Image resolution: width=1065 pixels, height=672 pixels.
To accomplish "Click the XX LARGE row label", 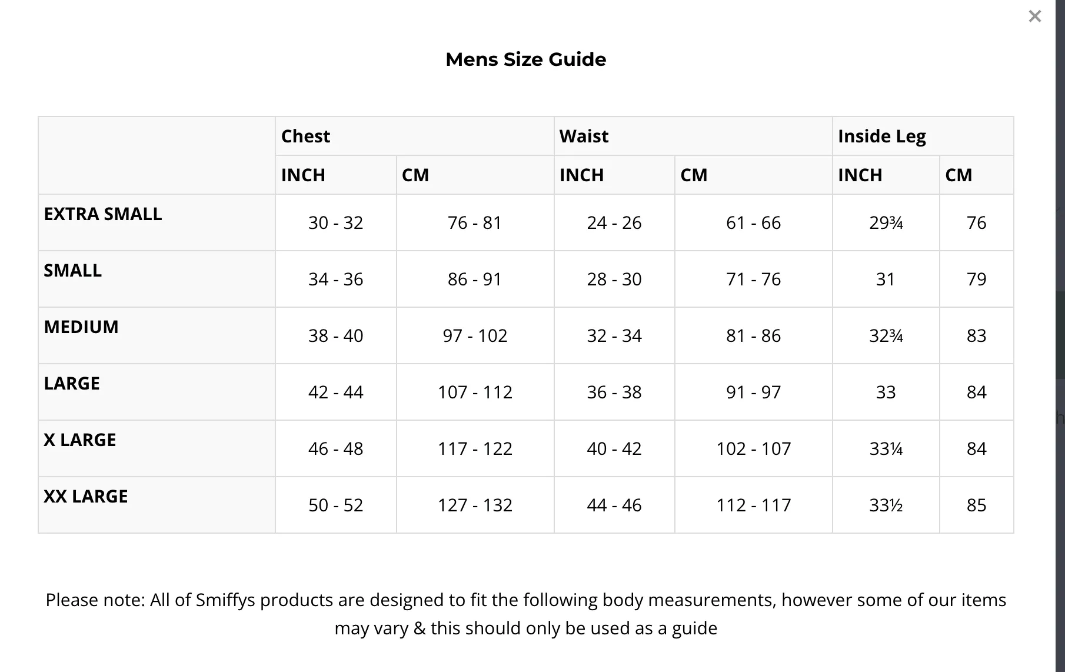I will 86,496.
